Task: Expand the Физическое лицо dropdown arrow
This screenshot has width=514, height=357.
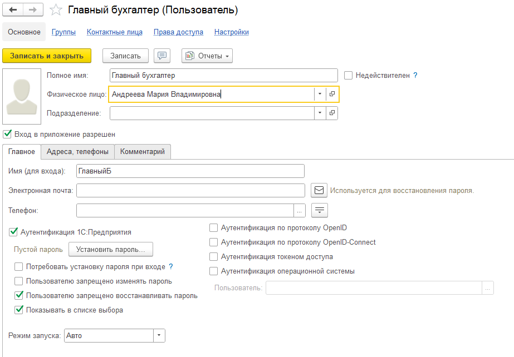Action: [x=320, y=95]
